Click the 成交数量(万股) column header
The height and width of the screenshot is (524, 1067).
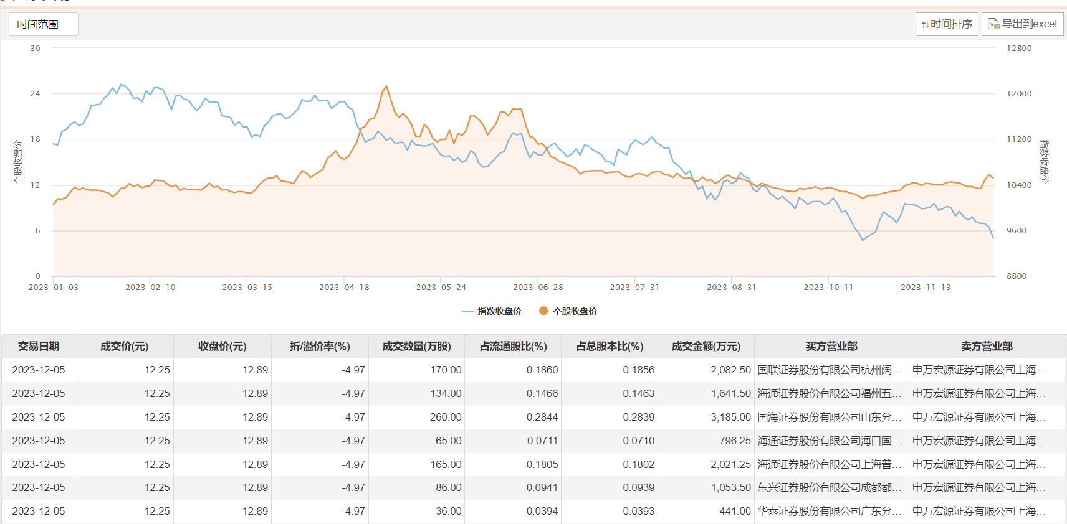(416, 346)
